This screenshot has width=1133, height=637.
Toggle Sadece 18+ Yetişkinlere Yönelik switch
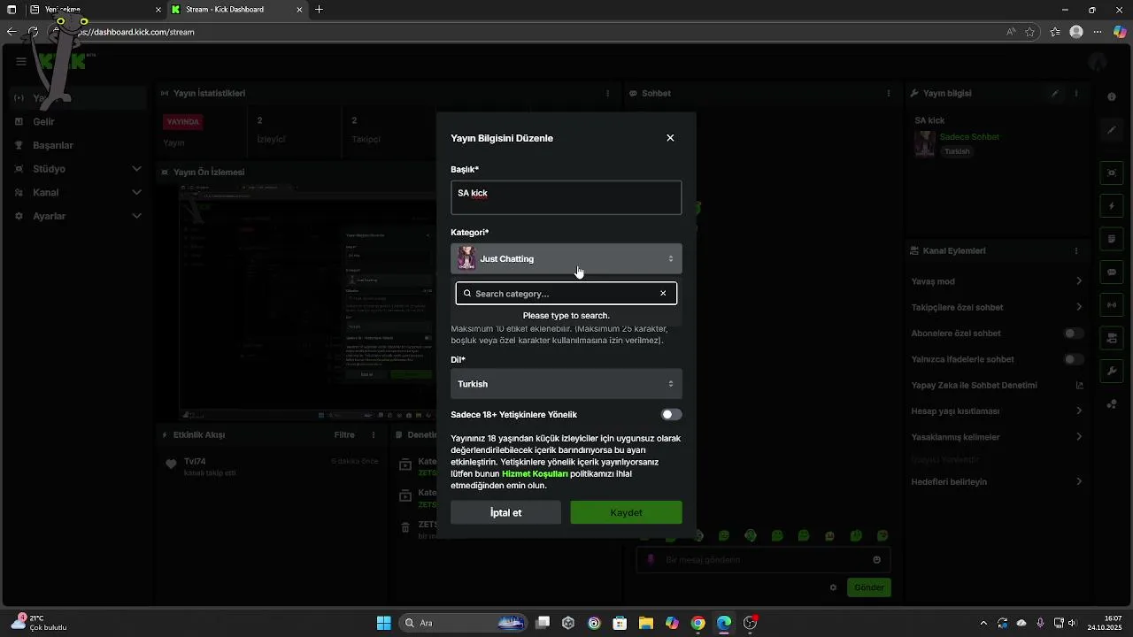672,414
